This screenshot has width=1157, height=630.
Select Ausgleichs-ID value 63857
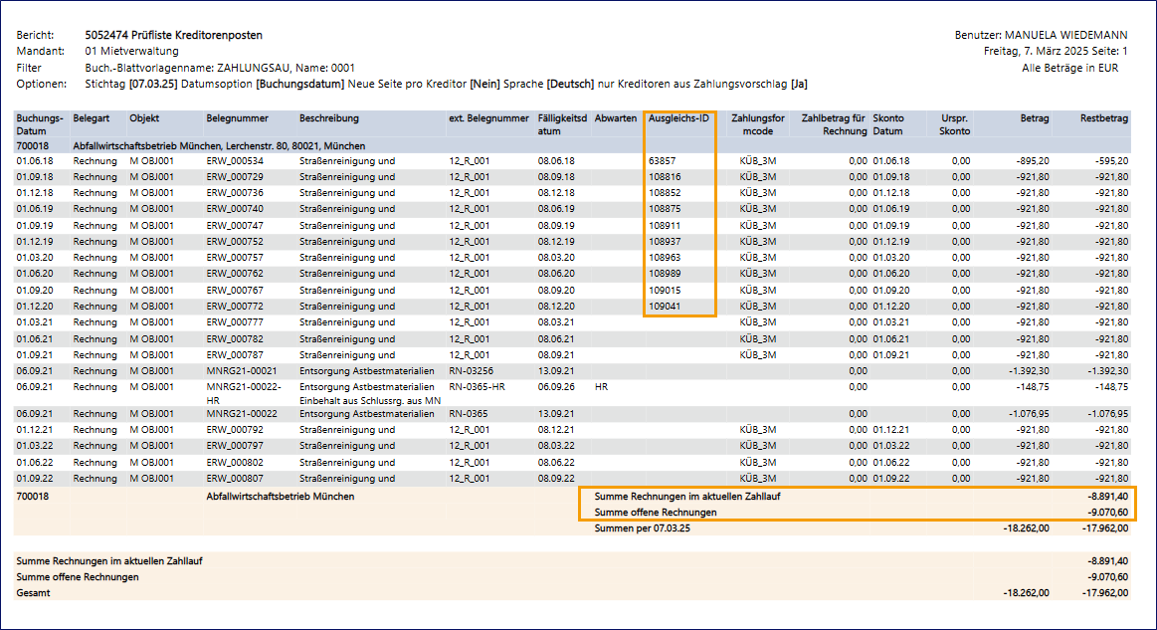663,161
